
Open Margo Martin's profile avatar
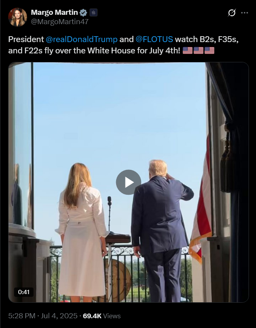[x=18, y=17]
